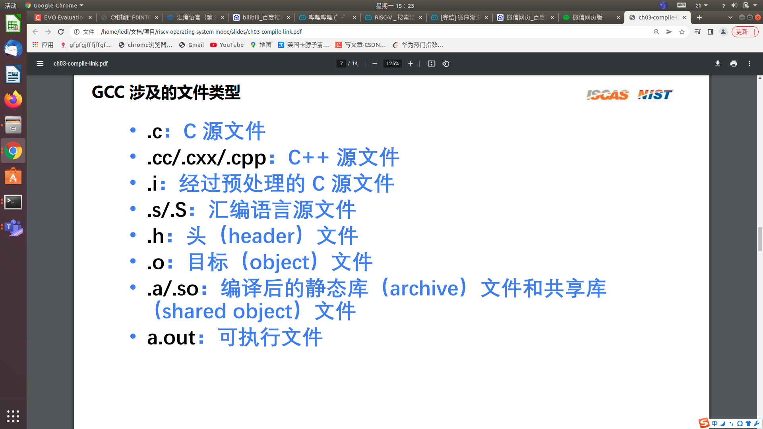
Task: Click the Sogou input method S icon
Action: coord(704,423)
